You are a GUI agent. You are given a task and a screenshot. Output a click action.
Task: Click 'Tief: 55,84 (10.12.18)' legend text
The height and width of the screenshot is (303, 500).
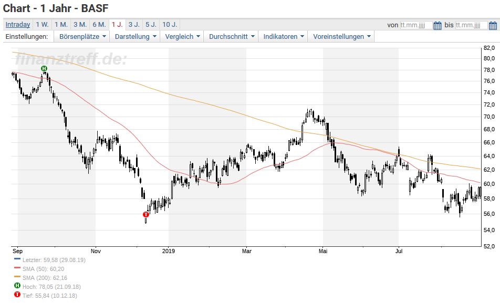(x=50, y=296)
